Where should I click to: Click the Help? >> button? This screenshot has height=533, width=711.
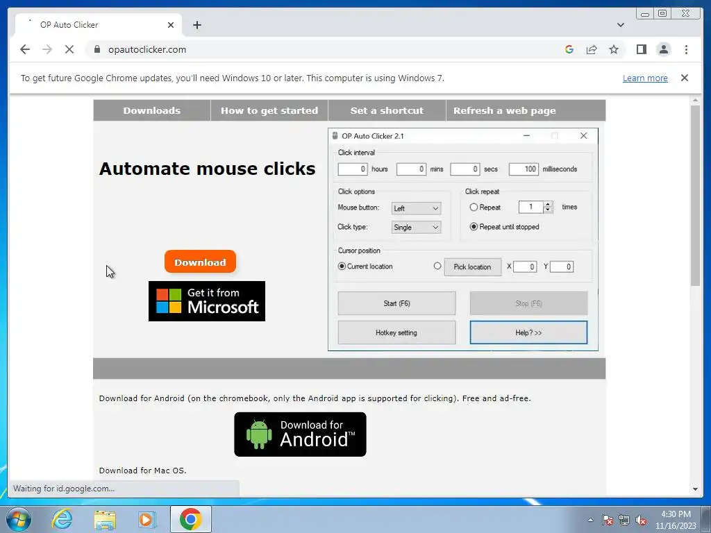(x=528, y=332)
